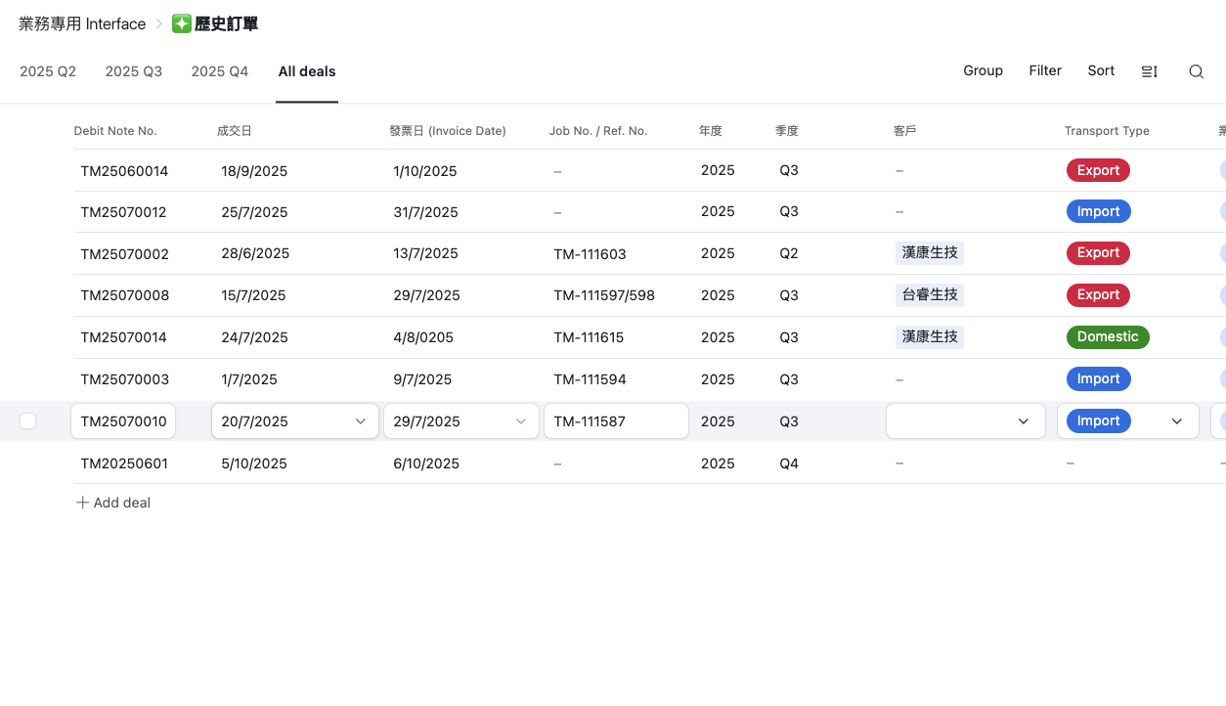Click the Group button
The width and height of the screenshot is (1226, 706).
[x=983, y=70]
